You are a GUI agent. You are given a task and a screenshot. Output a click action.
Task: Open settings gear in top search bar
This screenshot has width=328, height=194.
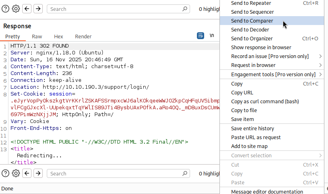[16, 9]
